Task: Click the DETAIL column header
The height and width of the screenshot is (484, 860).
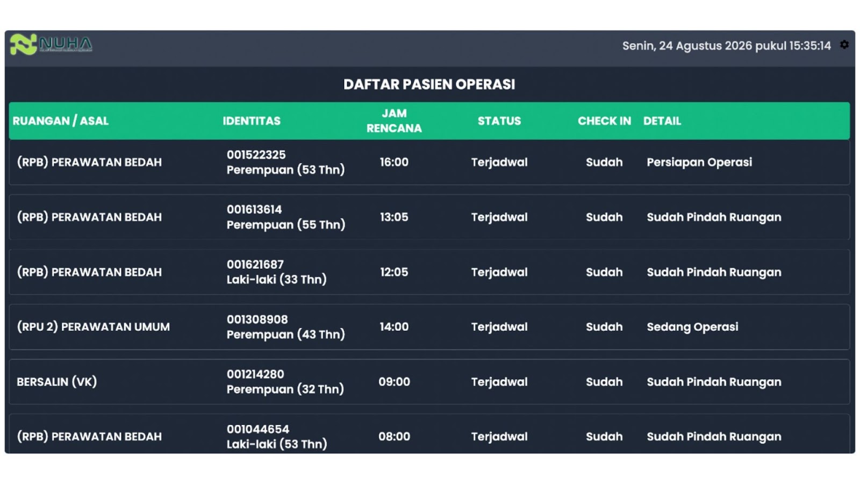Action: (x=662, y=121)
